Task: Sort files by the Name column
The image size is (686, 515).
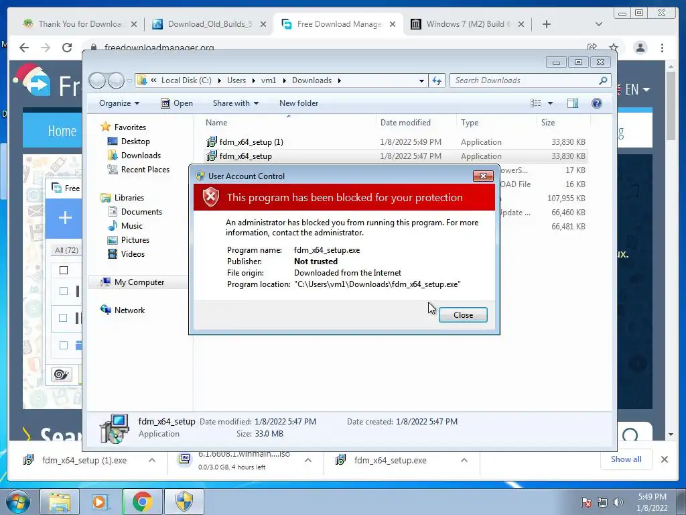Action: point(216,123)
